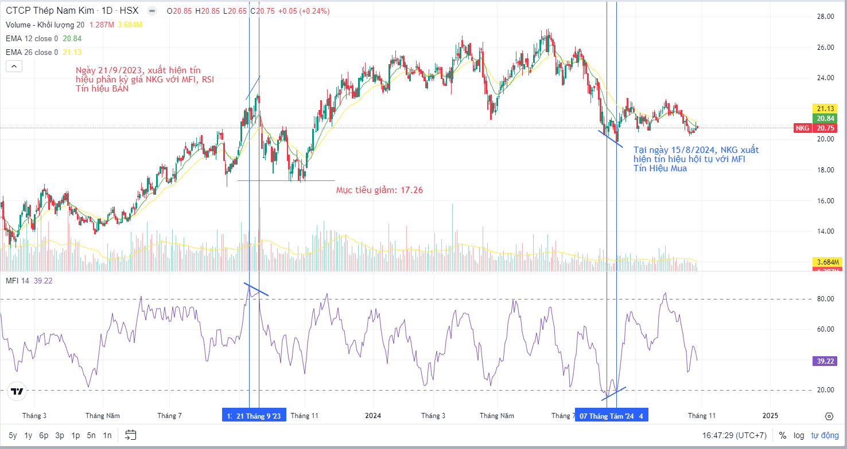Click the 28.00 price axis label
This screenshot has height=449, width=847.
pos(825,17)
